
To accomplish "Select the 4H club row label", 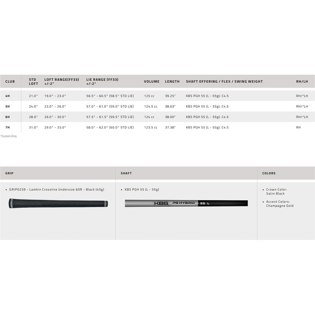I will [8, 96].
